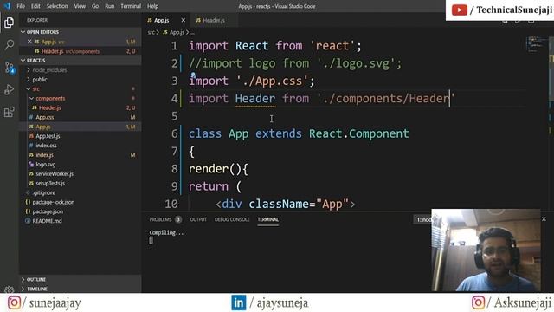Click the package.json braces icon
This screenshot has height=312, width=554.
(x=28, y=211)
